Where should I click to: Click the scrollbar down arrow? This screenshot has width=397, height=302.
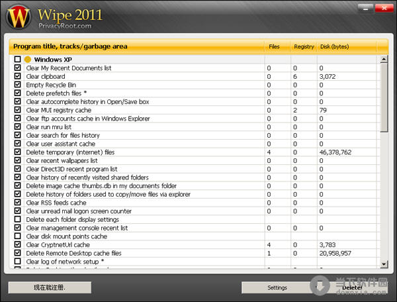coord(384,264)
